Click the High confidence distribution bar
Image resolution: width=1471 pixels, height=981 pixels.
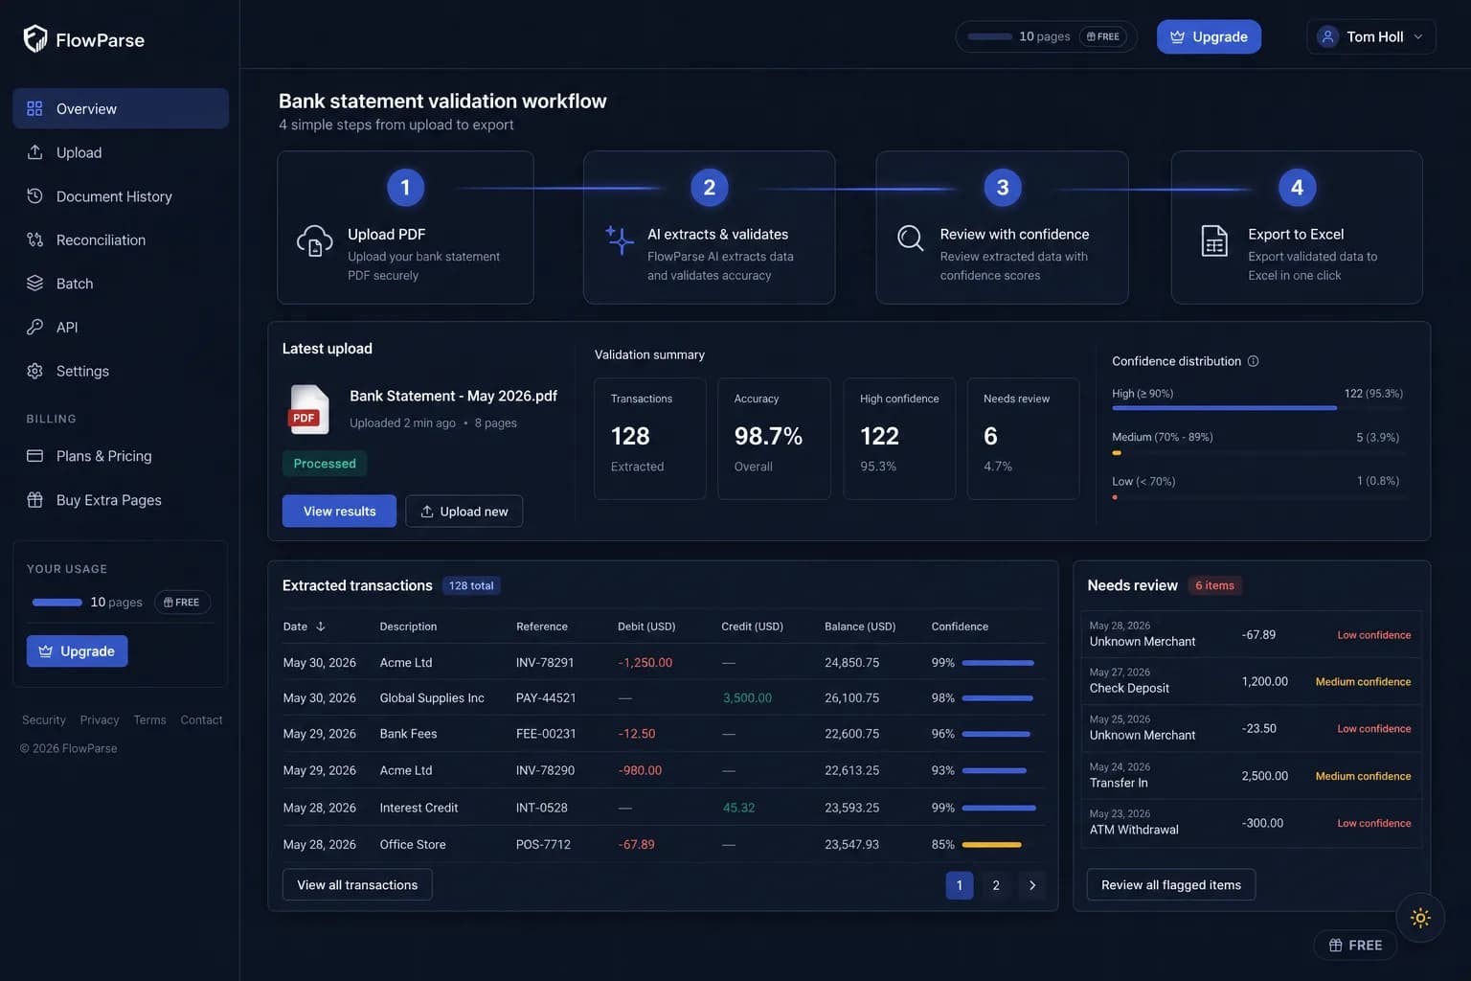(x=1224, y=408)
